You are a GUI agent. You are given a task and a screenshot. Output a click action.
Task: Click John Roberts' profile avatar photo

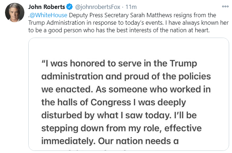tap(14, 13)
